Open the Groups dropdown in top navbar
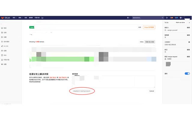 coord(20,18)
